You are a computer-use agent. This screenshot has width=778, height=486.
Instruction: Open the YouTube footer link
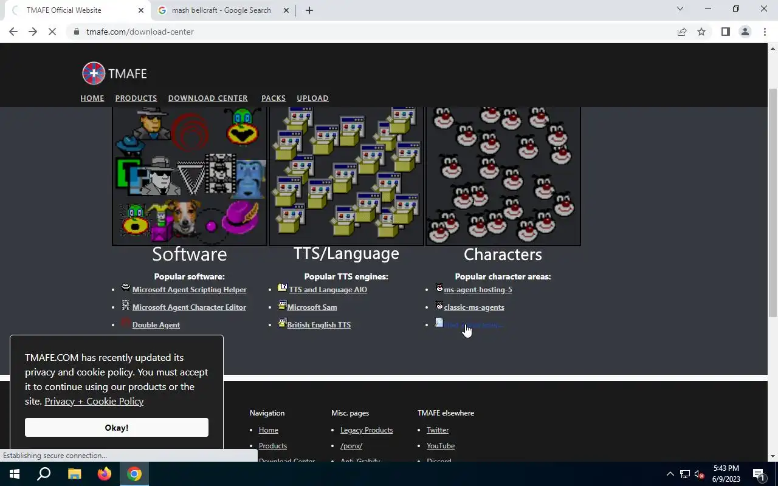[x=441, y=446]
